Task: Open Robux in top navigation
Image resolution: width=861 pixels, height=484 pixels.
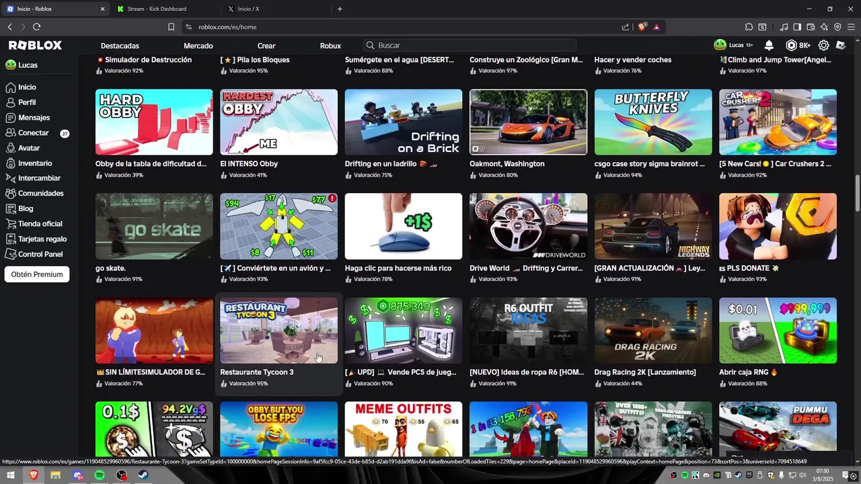Action: coord(330,46)
